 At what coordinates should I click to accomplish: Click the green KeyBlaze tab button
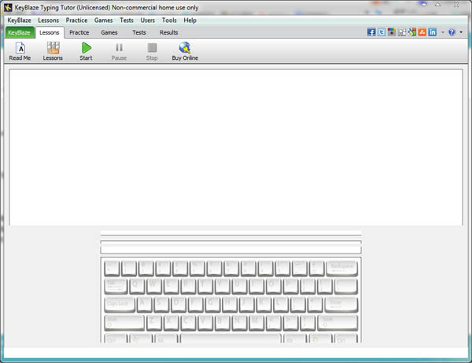pos(20,32)
